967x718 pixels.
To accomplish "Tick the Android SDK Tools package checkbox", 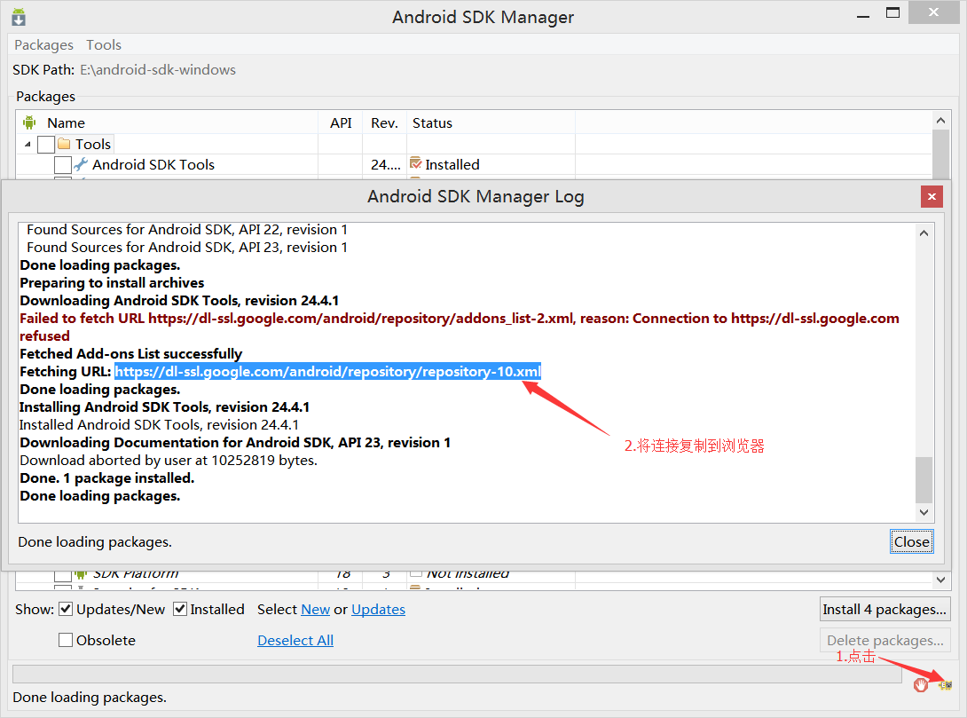I will coord(63,165).
